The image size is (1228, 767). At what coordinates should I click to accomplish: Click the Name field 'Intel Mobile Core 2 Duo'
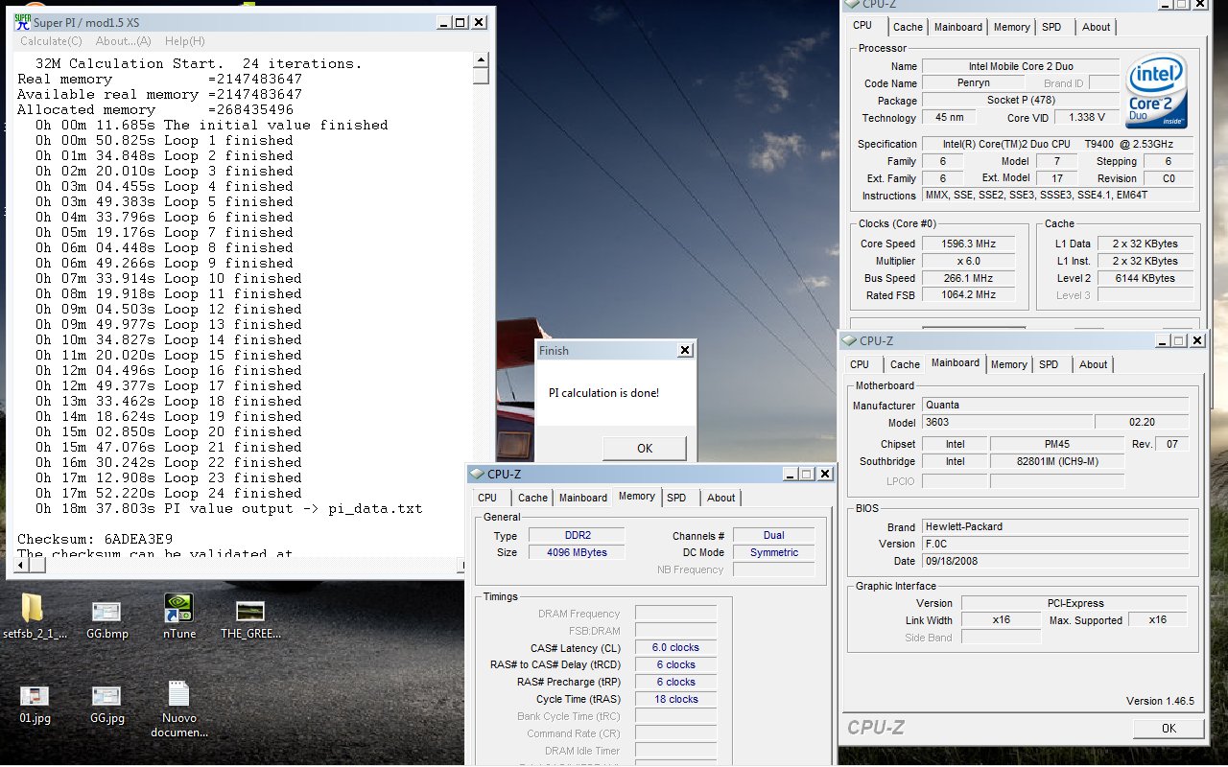point(1021,66)
